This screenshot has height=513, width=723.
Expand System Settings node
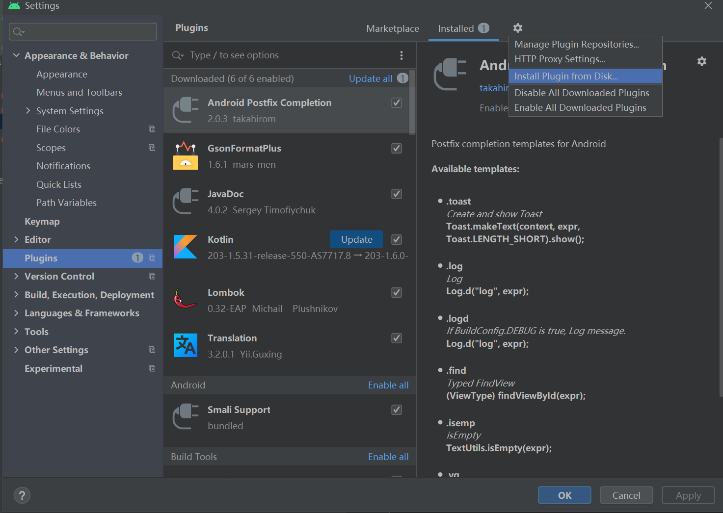coord(28,111)
